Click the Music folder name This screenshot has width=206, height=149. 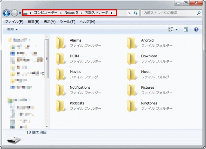pyautogui.click(x=145, y=72)
